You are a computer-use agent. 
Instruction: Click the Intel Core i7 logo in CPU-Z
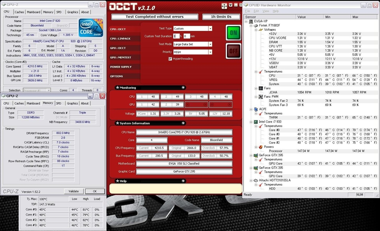(91, 27)
